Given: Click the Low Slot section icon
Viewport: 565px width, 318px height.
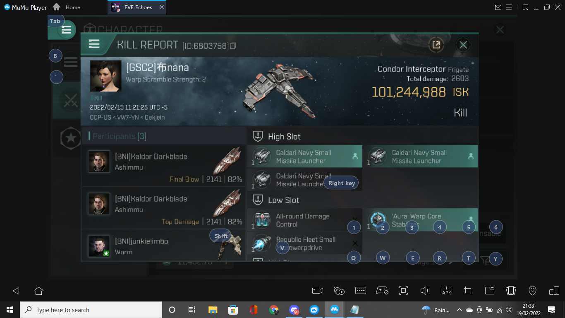Looking at the screenshot, I should (258, 200).
